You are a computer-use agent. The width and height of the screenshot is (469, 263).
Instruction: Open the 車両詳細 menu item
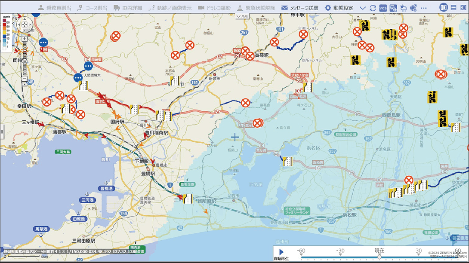coord(128,8)
